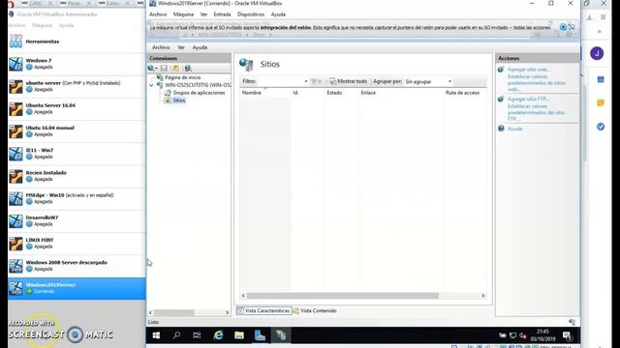
Task: Click the Ruta de acceso column header
Action: tap(462, 93)
